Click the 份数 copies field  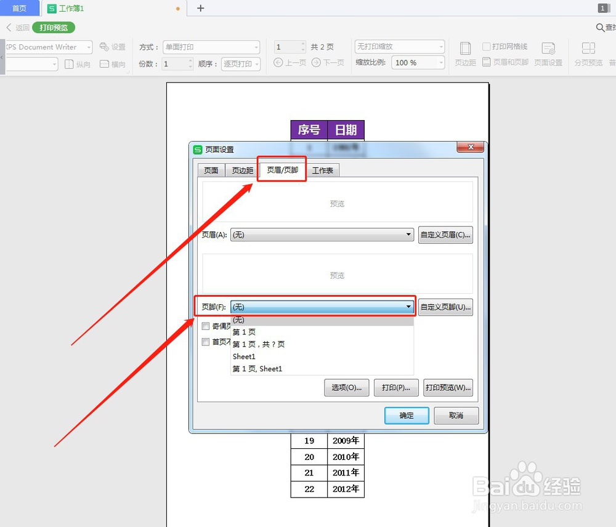coord(174,63)
